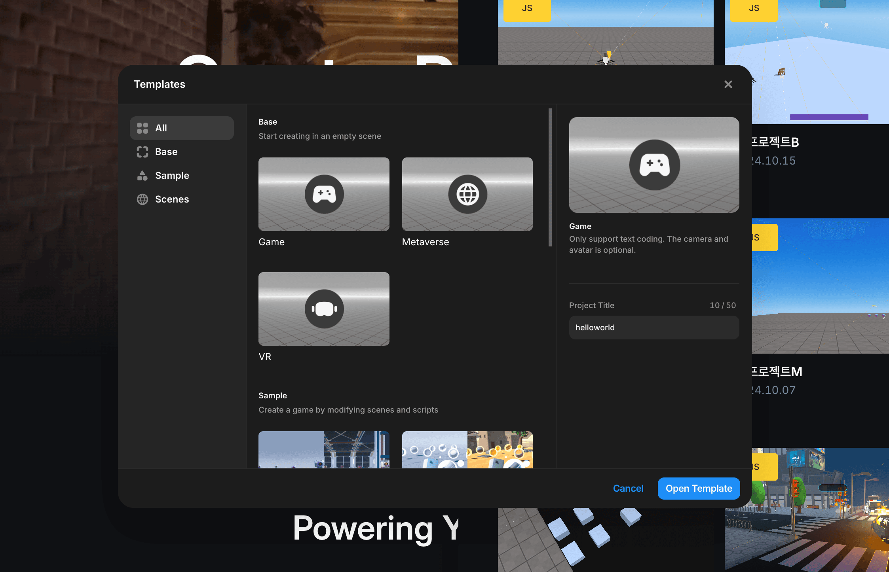Click the Game label under thumbnail

pyautogui.click(x=272, y=242)
